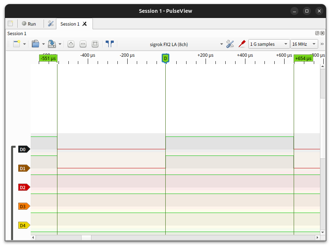This screenshot has height=247, width=331.
Task: Click the Run capture button
Action: (x=29, y=24)
